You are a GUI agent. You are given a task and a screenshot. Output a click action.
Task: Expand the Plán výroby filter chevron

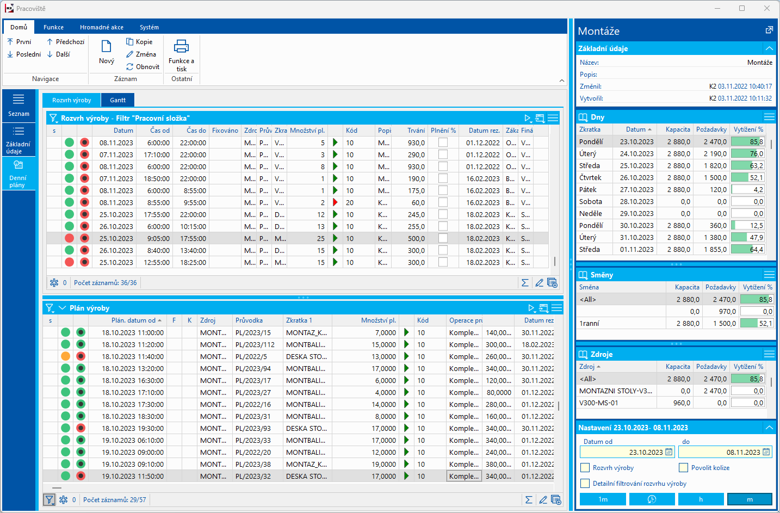pos(62,308)
